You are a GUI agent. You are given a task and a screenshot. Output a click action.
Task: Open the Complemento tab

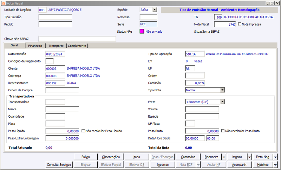click(77, 46)
